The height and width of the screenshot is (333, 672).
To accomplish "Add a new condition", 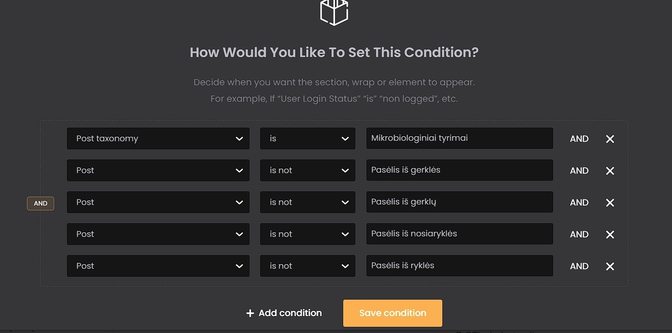I will tap(284, 313).
